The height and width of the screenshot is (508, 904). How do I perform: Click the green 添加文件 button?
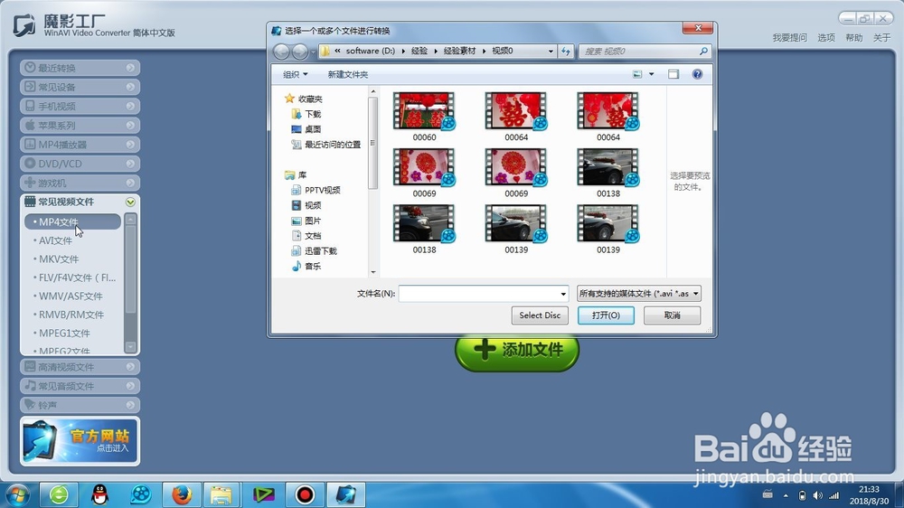click(517, 350)
